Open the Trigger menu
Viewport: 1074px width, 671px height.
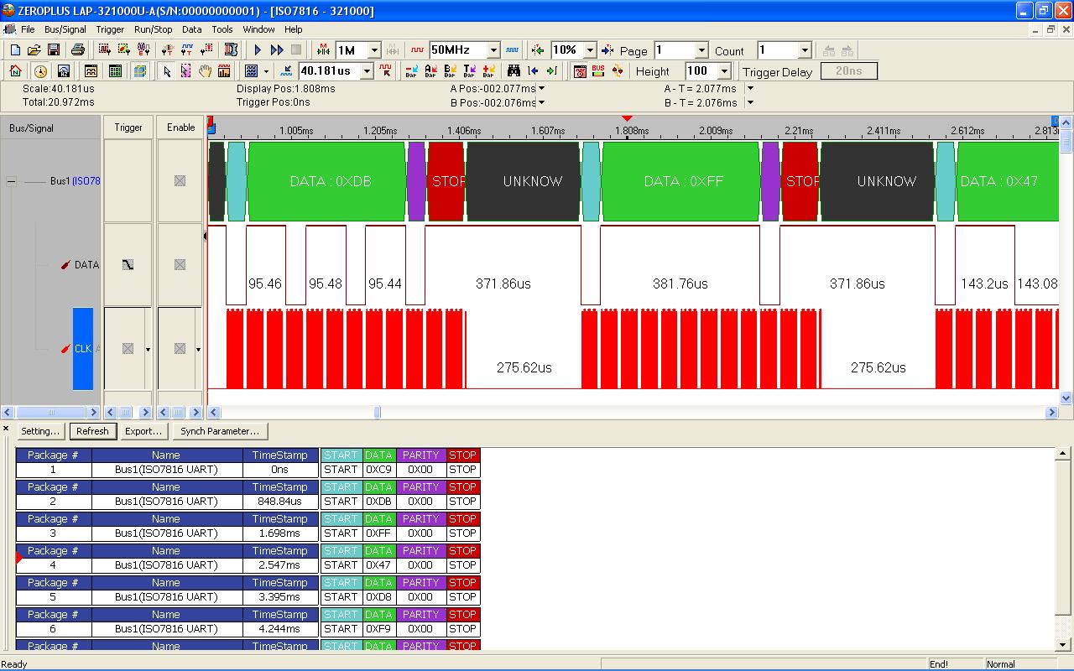tap(110, 29)
